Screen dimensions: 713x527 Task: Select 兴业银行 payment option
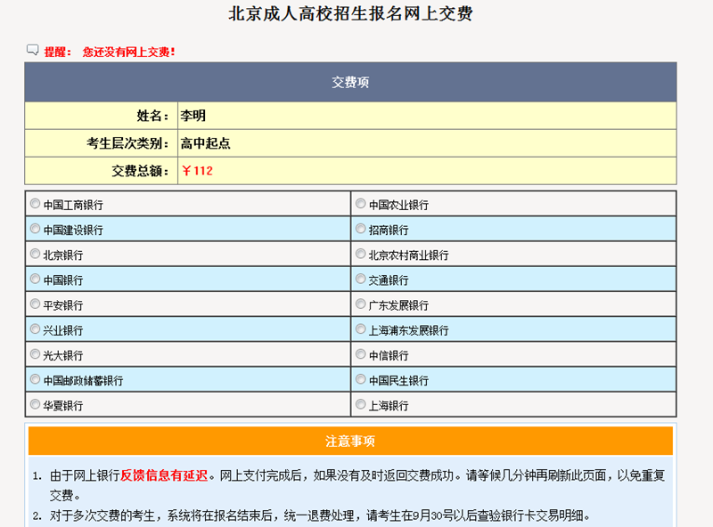click(36, 328)
